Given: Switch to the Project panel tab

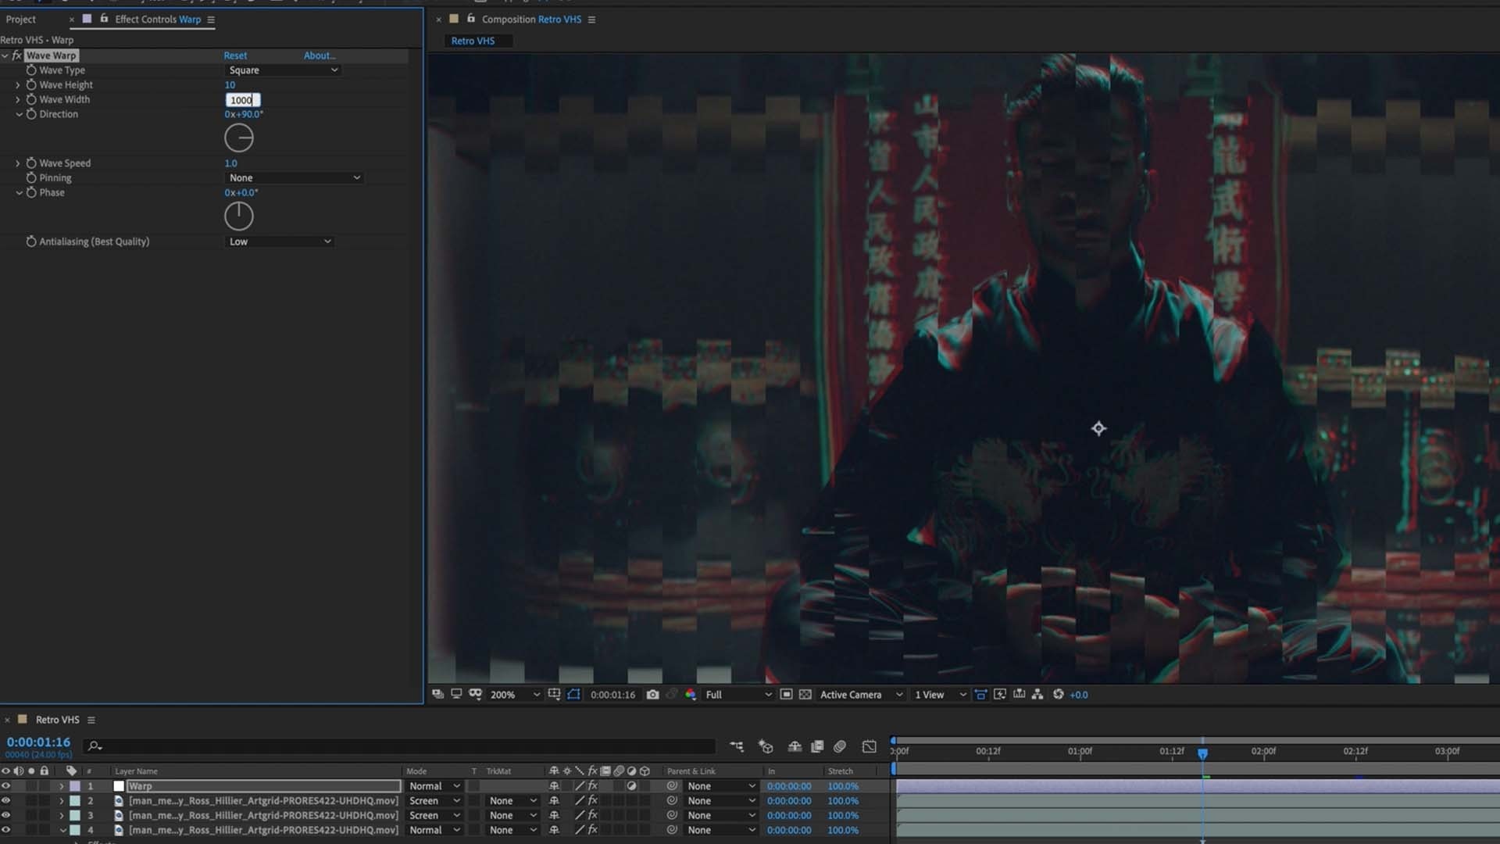Looking at the screenshot, I should coord(21,19).
